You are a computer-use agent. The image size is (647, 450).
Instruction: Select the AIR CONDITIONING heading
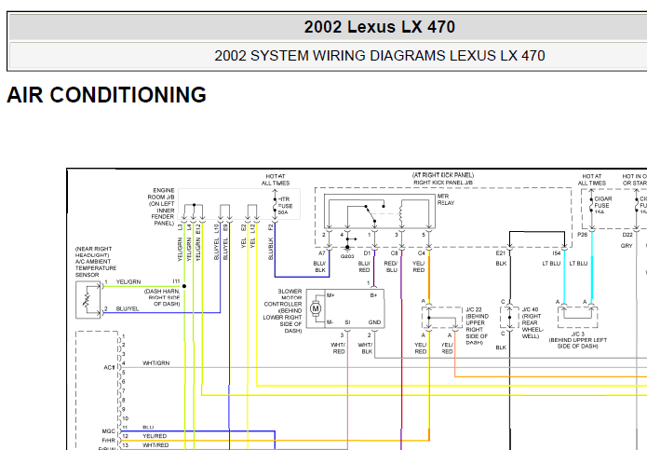pyautogui.click(x=106, y=95)
